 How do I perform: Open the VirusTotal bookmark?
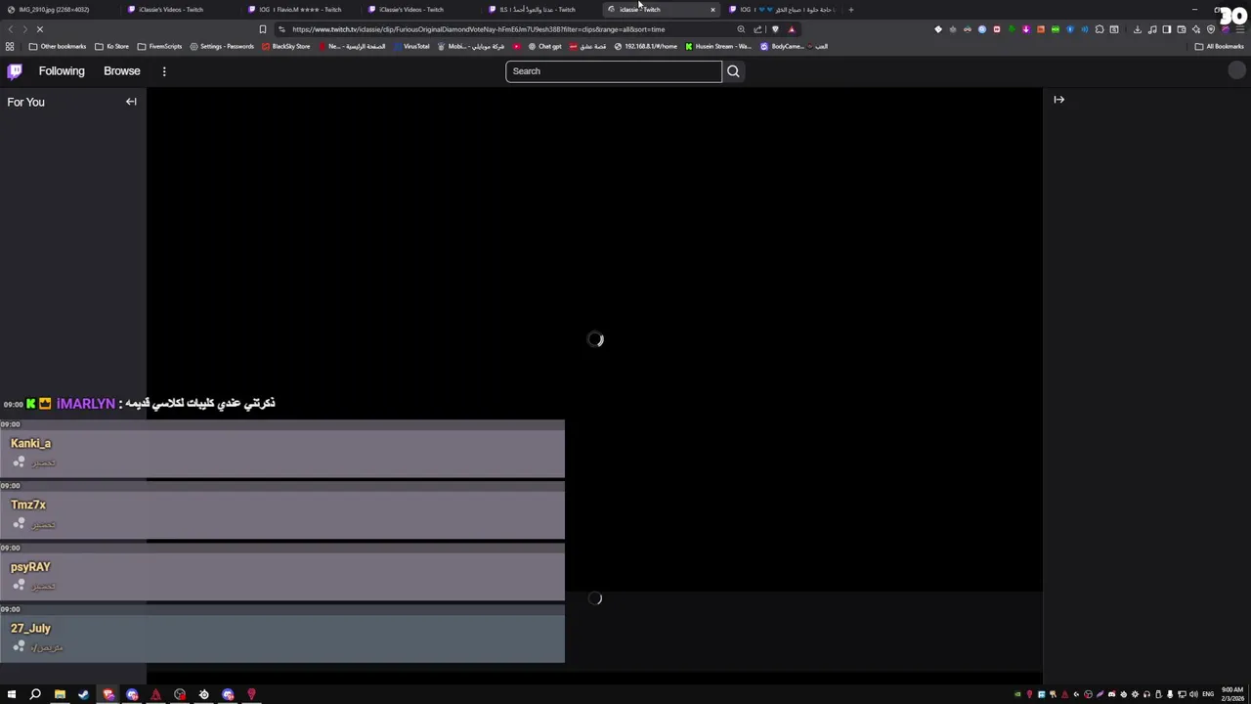click(x=411, y=46)
